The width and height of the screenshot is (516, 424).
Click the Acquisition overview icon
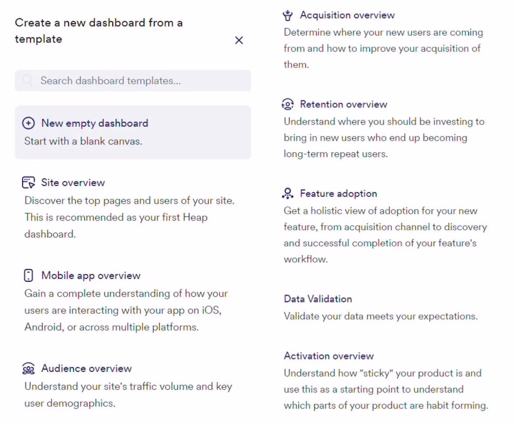(x=287, y=15)
